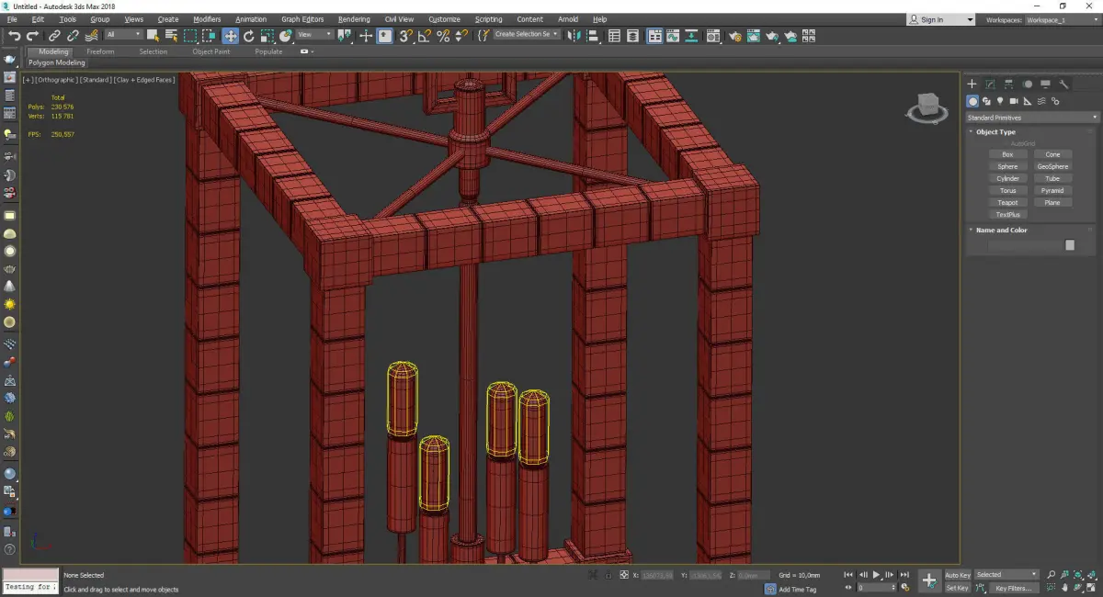
Task: Open the Modifiers menu
Action: pyautogui.click(x=207, y=19)
